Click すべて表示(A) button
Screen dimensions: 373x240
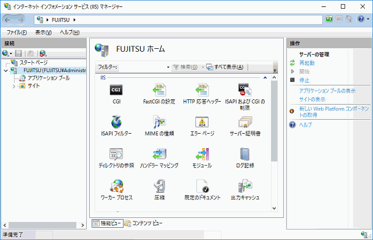225,67
